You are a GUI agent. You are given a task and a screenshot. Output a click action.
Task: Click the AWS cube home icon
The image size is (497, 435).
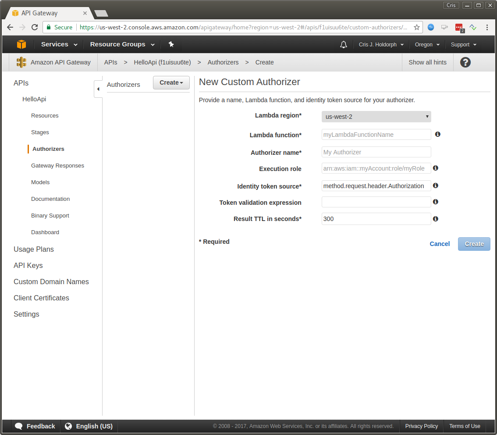coord(21,44)
